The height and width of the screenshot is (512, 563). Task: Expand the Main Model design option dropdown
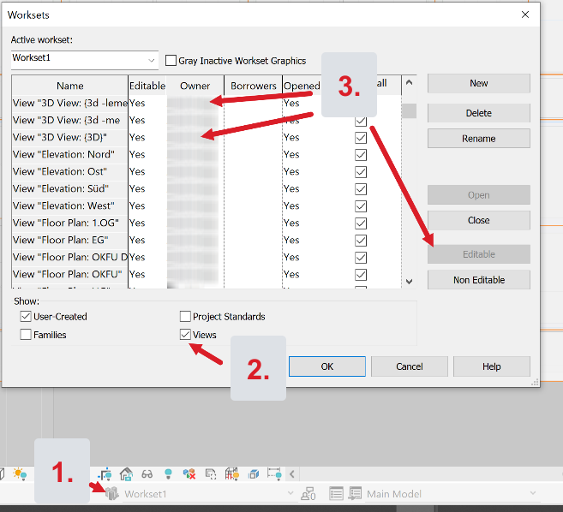[533, 493]
